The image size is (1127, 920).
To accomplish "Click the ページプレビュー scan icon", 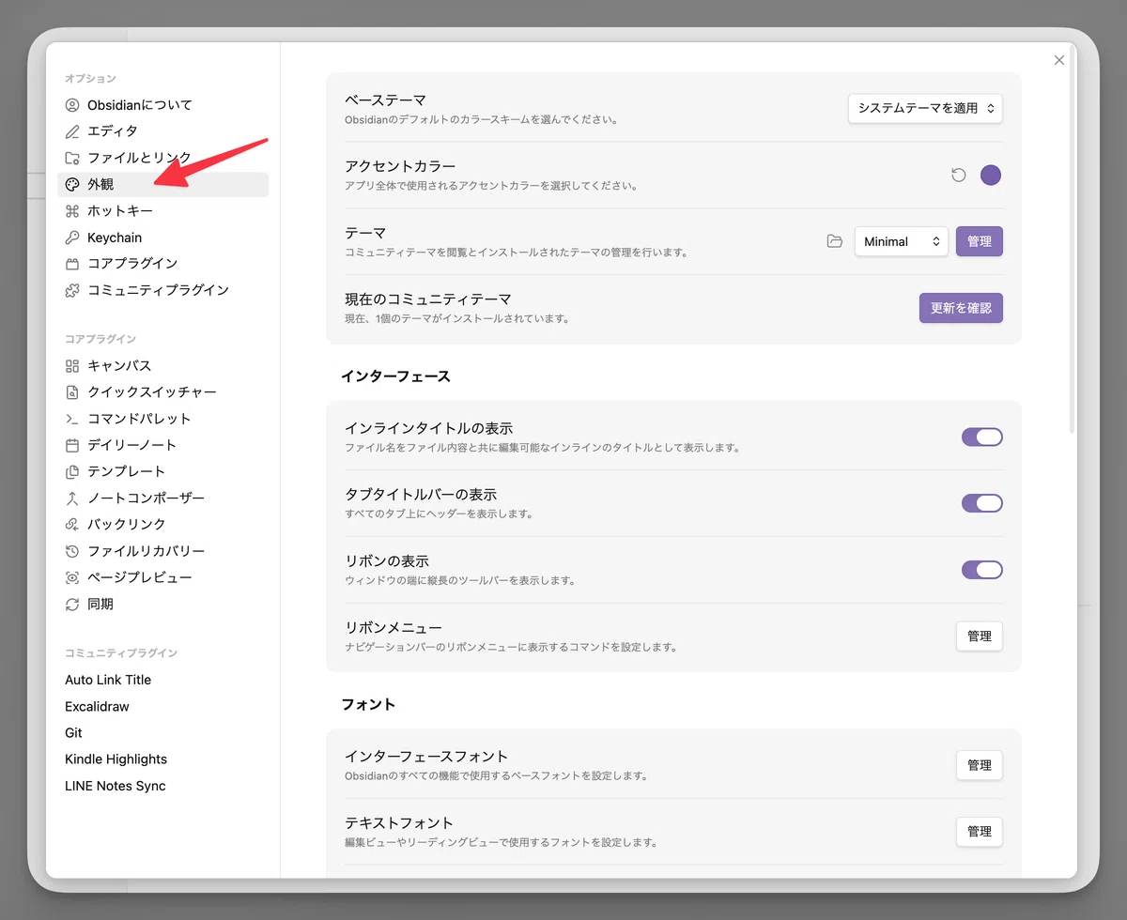I will [72, 577].
